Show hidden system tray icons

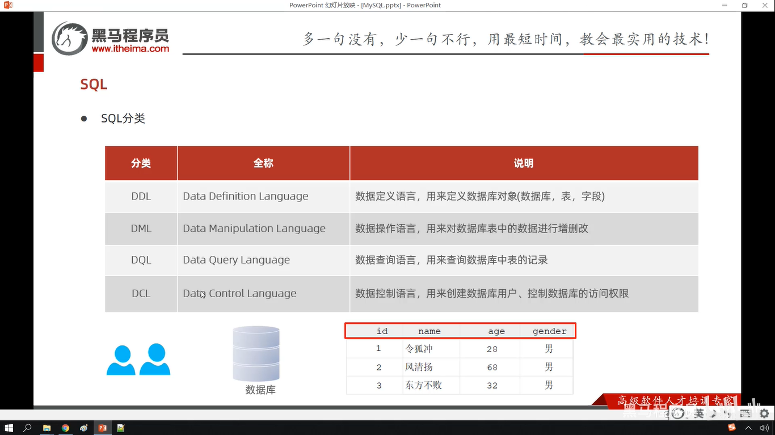click(x=748, y=428)
